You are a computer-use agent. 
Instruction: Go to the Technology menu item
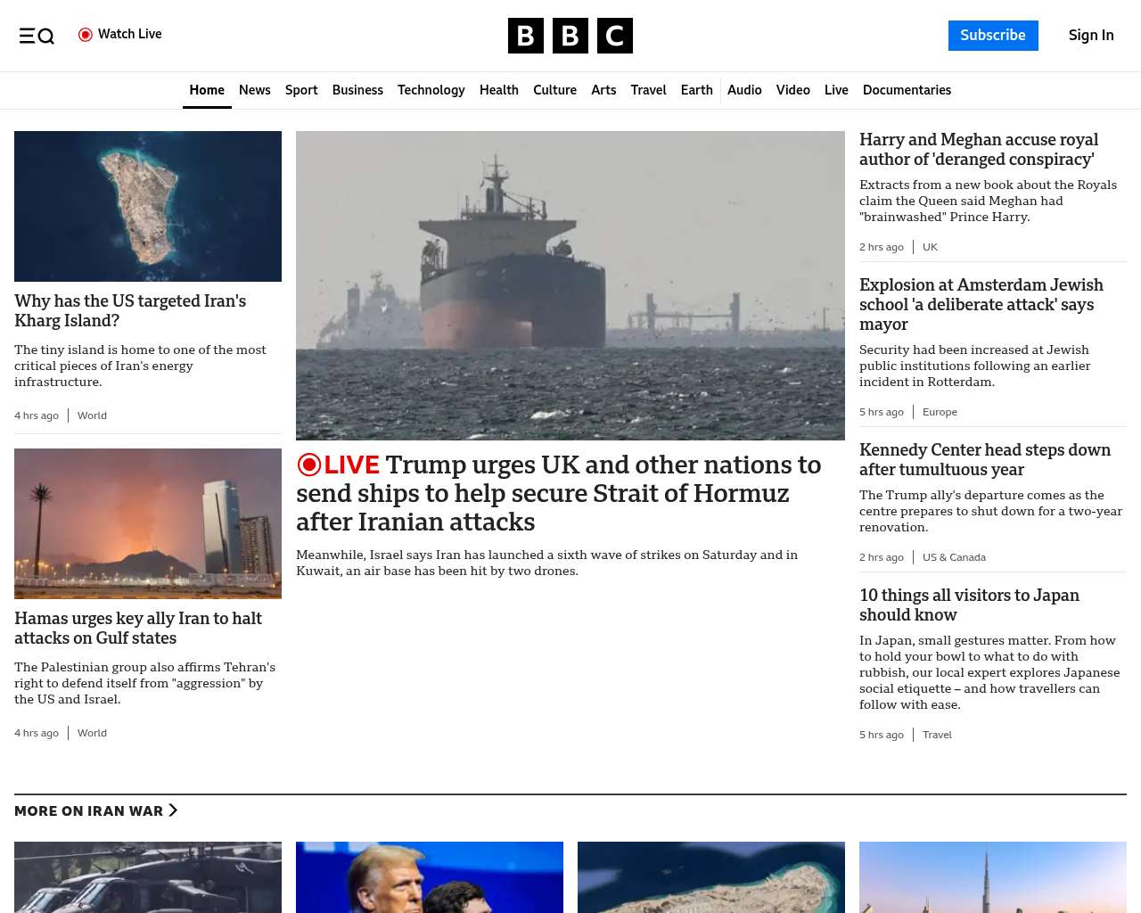(431, 90)
